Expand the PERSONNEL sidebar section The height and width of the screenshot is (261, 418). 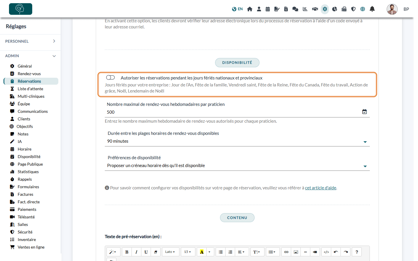click(30, 41)
